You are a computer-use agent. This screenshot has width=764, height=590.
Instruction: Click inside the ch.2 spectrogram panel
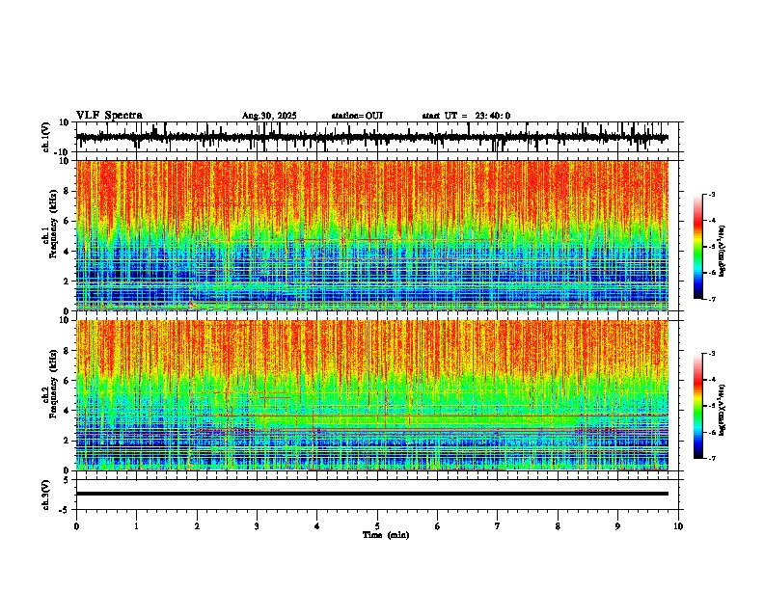371,395
